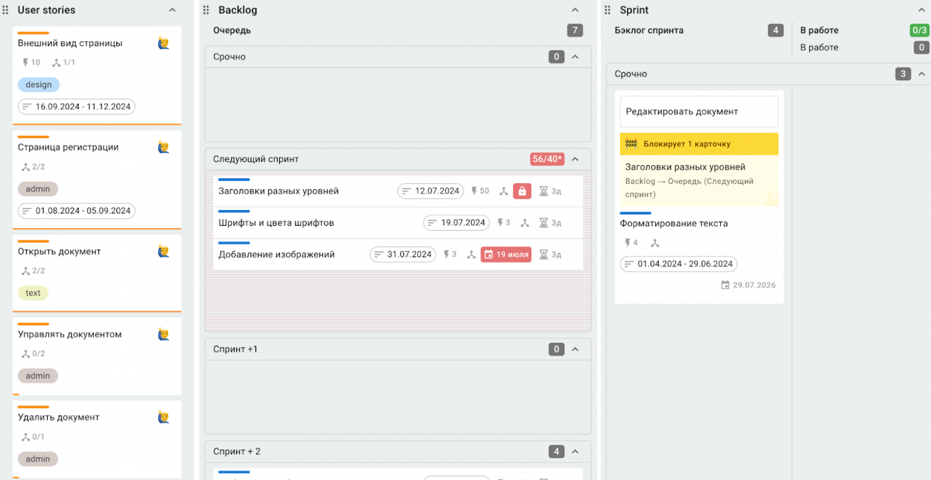The height and width of the screenshot is (480, 931).
Task: Collapse the Срочно lane in Sprint board
Action: (x=921, y=74)
